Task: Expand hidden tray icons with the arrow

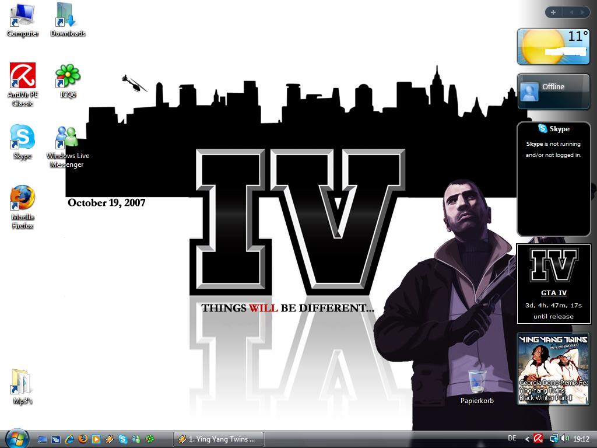Action: [527, 439]
